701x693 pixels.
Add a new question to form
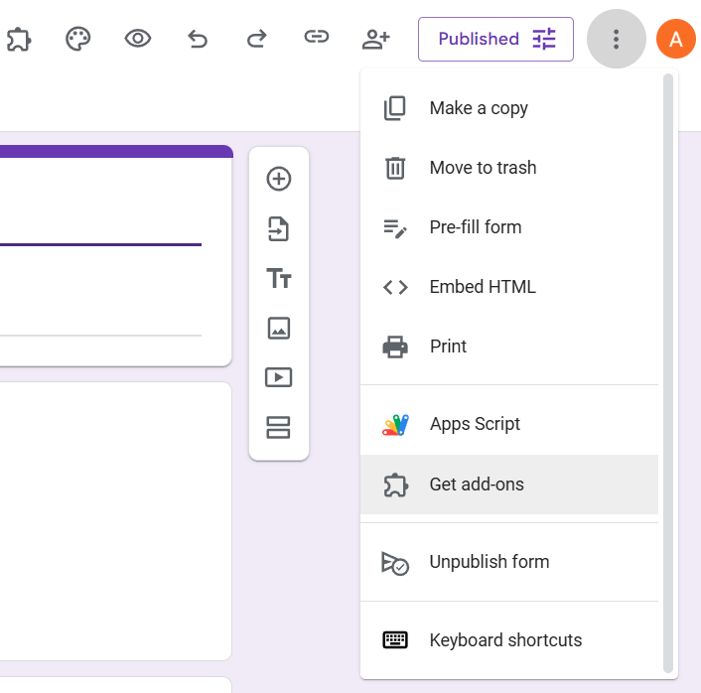pyautogui.click(x=279, y=179)
